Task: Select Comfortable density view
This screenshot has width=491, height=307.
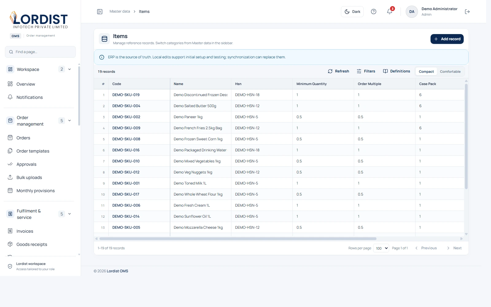Action: 450,72
